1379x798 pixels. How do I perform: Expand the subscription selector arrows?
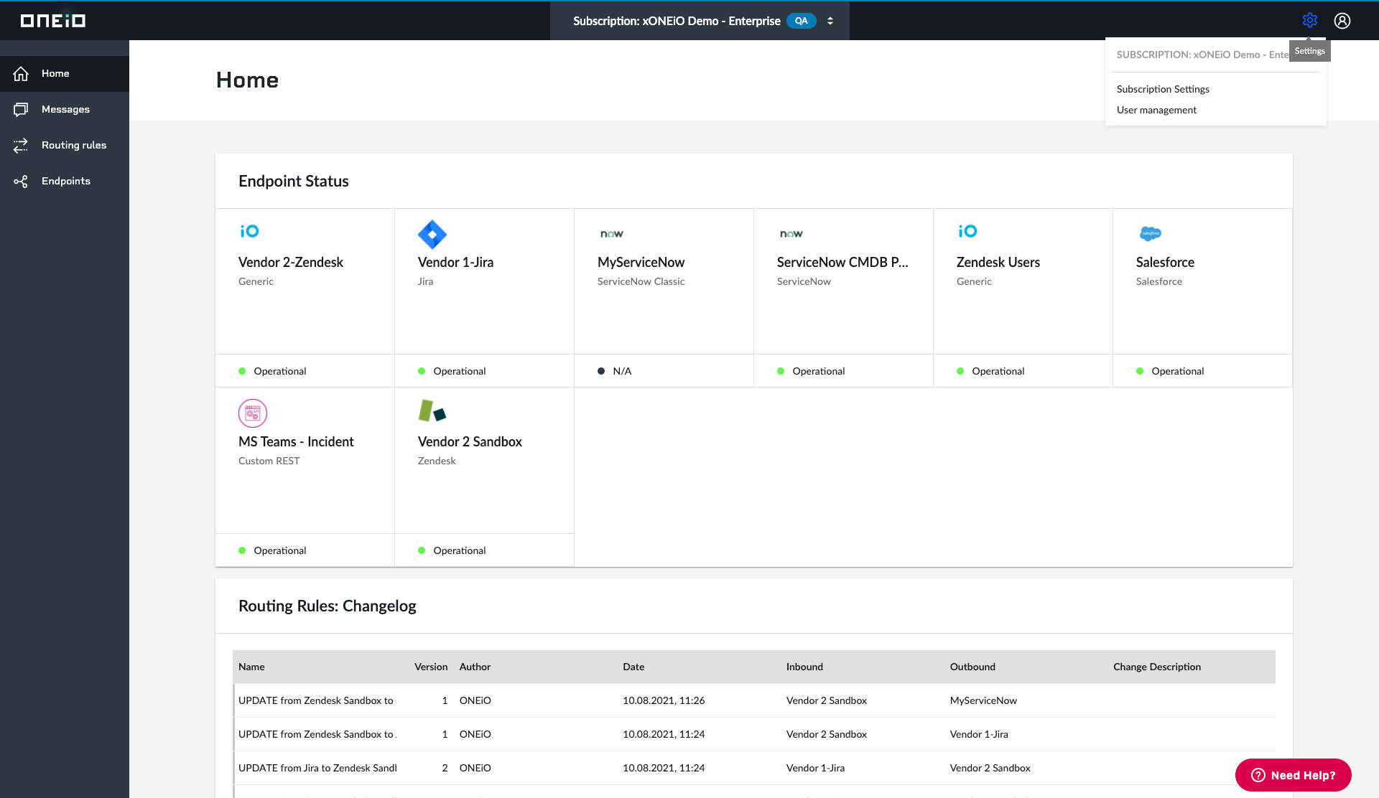(x=830, y=21)
